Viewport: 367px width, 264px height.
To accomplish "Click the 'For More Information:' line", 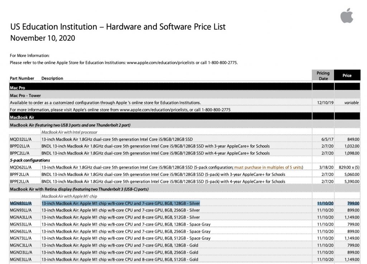I will [x=30, y=56].
